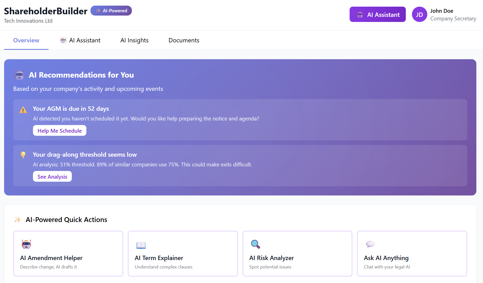The image size is (483, 283).
Task: Select the Ask AI Anything card
Action: tap(412, 254)
